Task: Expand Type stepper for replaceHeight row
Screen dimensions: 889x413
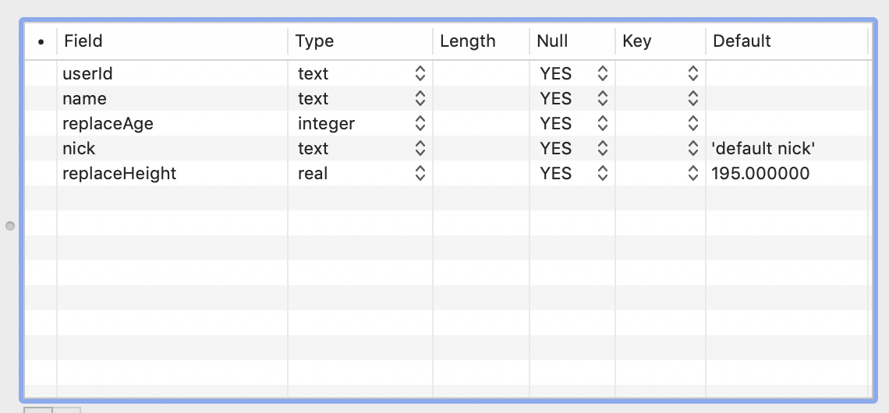Action: [x=420, y=174]
